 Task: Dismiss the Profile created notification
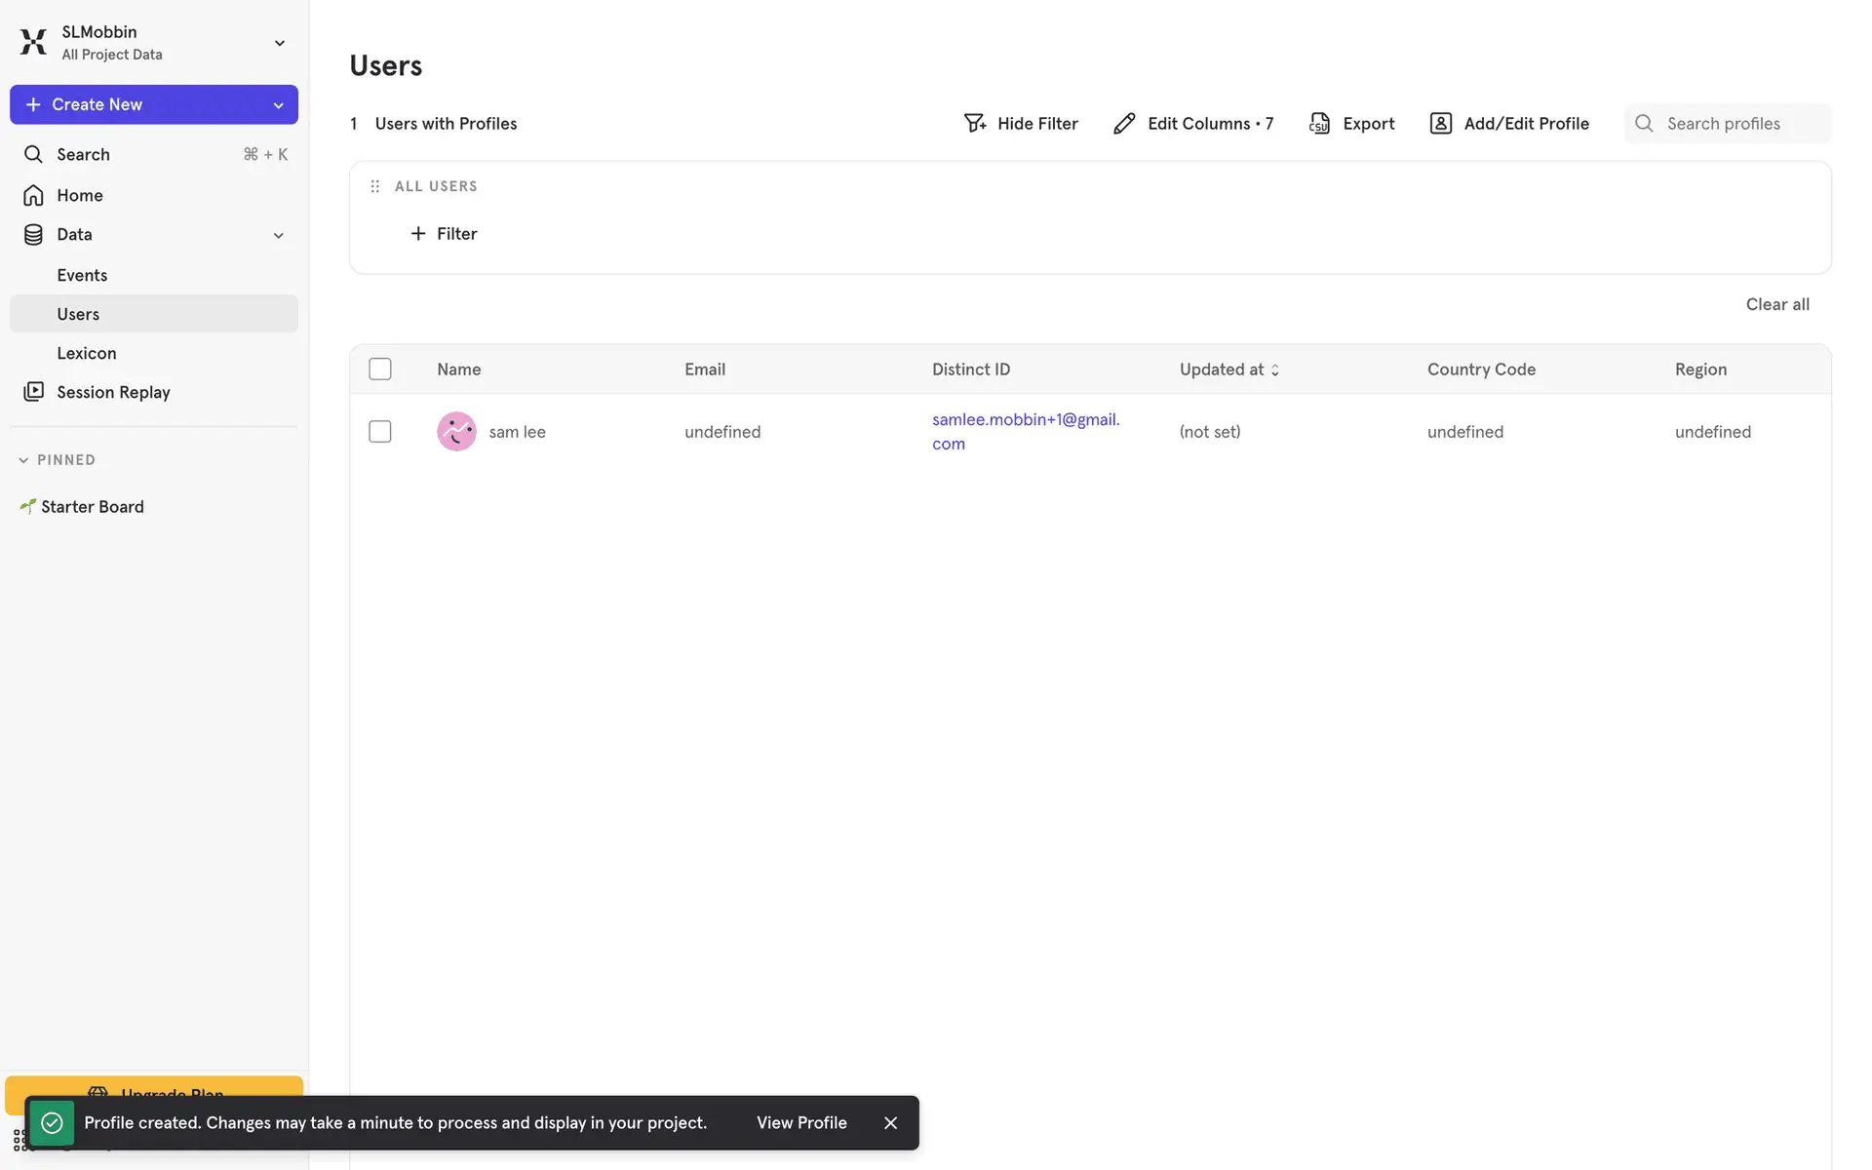tap(890, 1122)
